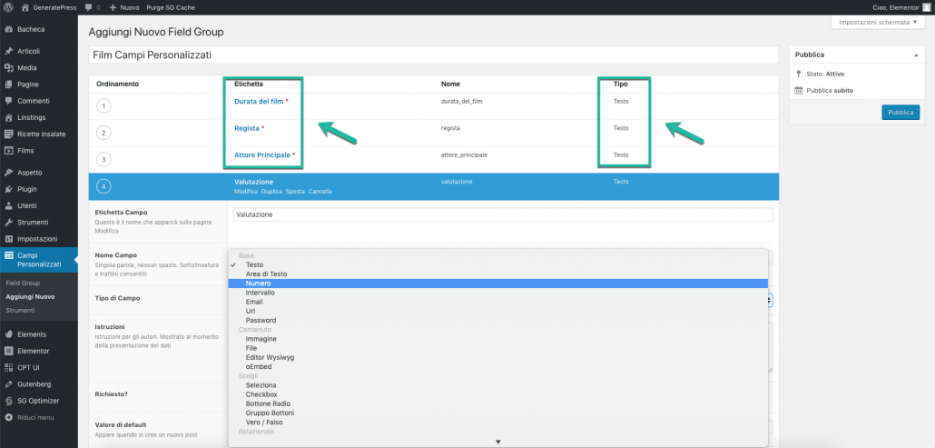935x448 pixels.
Task: Click the WordPress logo icon
Action: pos(8,7)
